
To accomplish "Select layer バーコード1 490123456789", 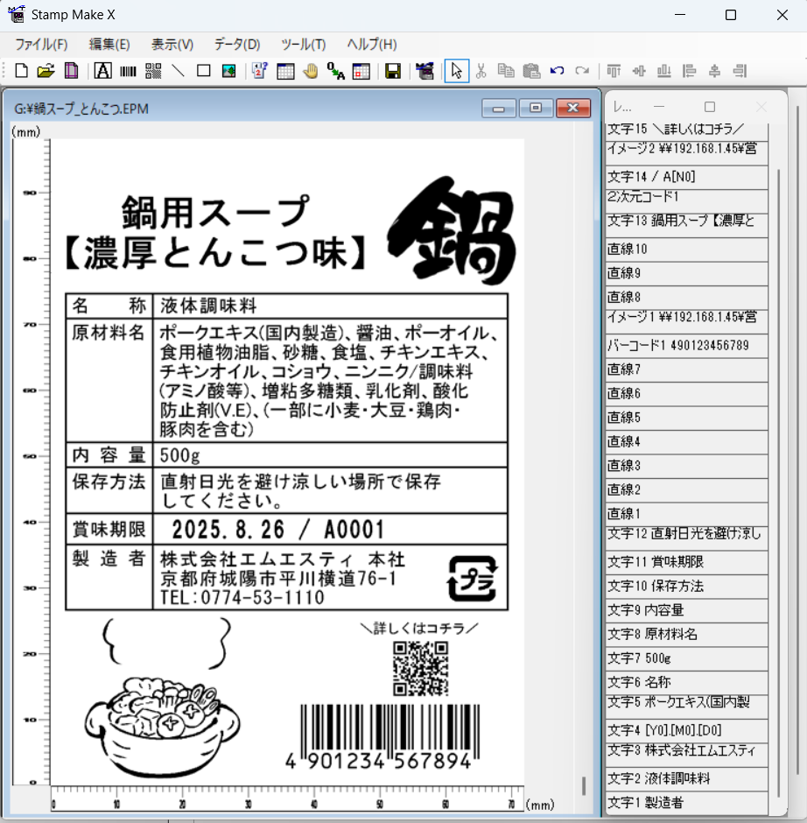I will [686, 346].
